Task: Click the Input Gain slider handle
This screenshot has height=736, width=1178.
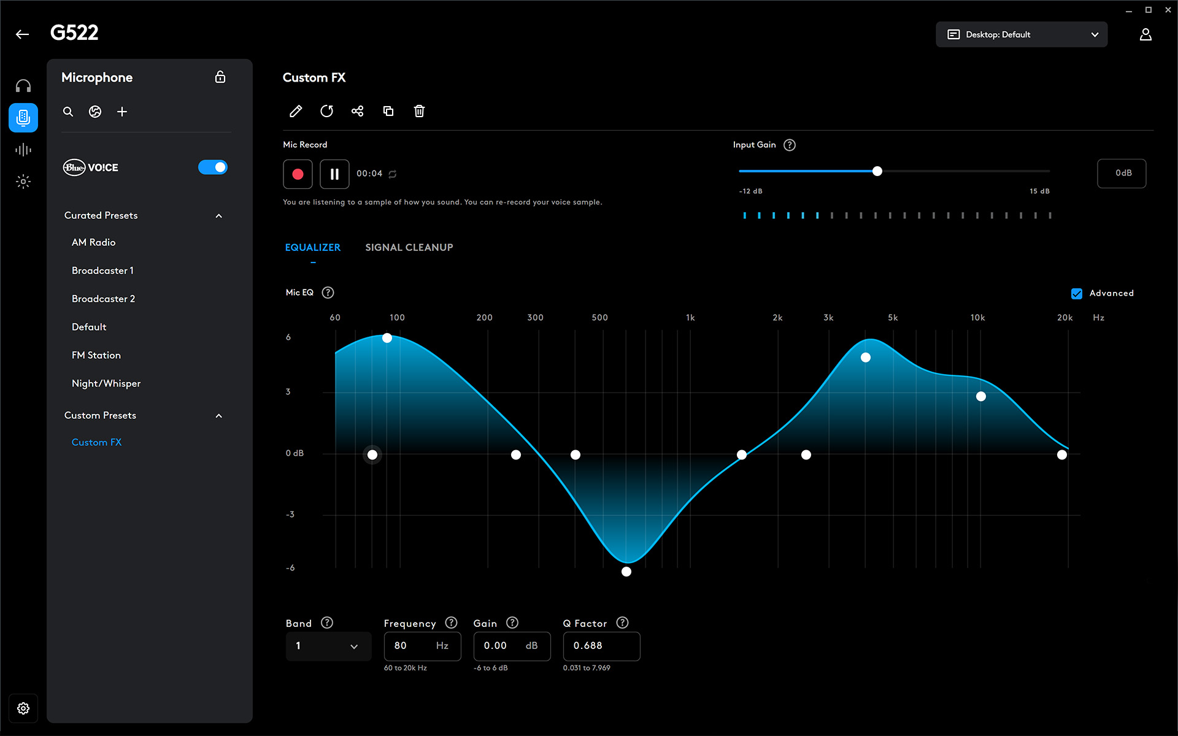Action: 877,171
